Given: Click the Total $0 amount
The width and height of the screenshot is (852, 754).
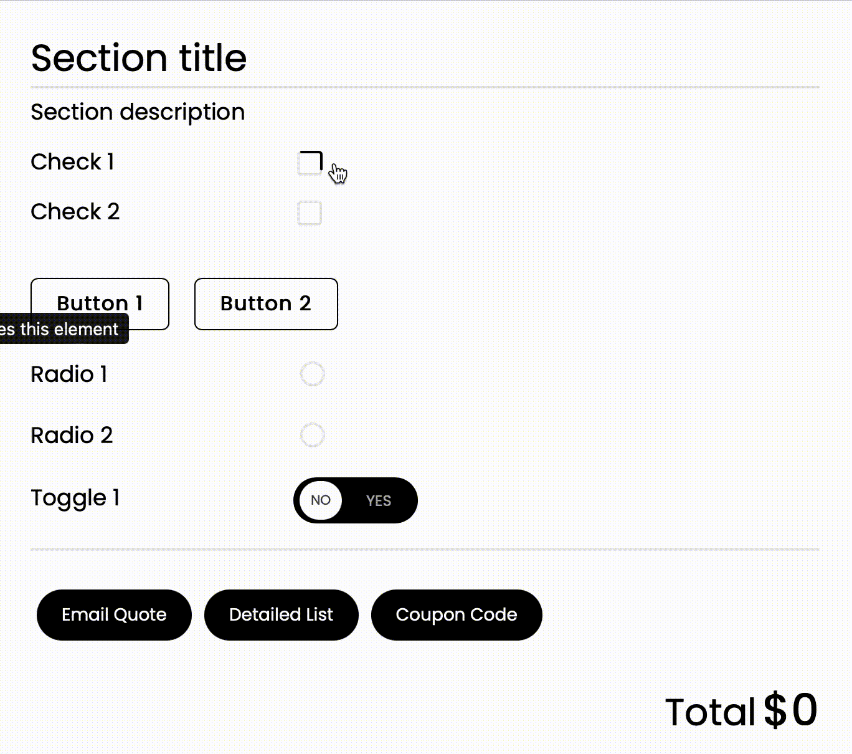Looking at the screenshot, I should [741, 710].
